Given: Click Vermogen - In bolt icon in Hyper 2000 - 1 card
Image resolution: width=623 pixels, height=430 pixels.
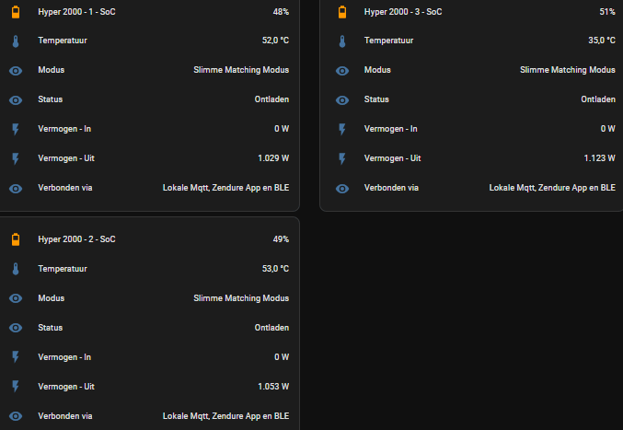Looking at the screenshot, I should point(16,129).
